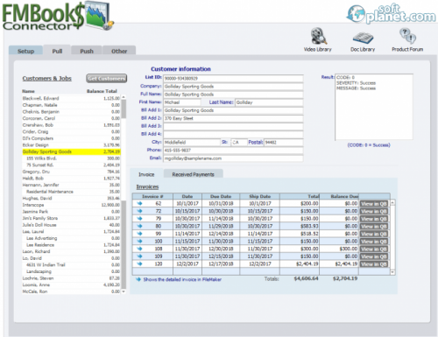The height and width of the screenshot is (337, 438).
Task: Click the First Name field
Action: [182, 102]
